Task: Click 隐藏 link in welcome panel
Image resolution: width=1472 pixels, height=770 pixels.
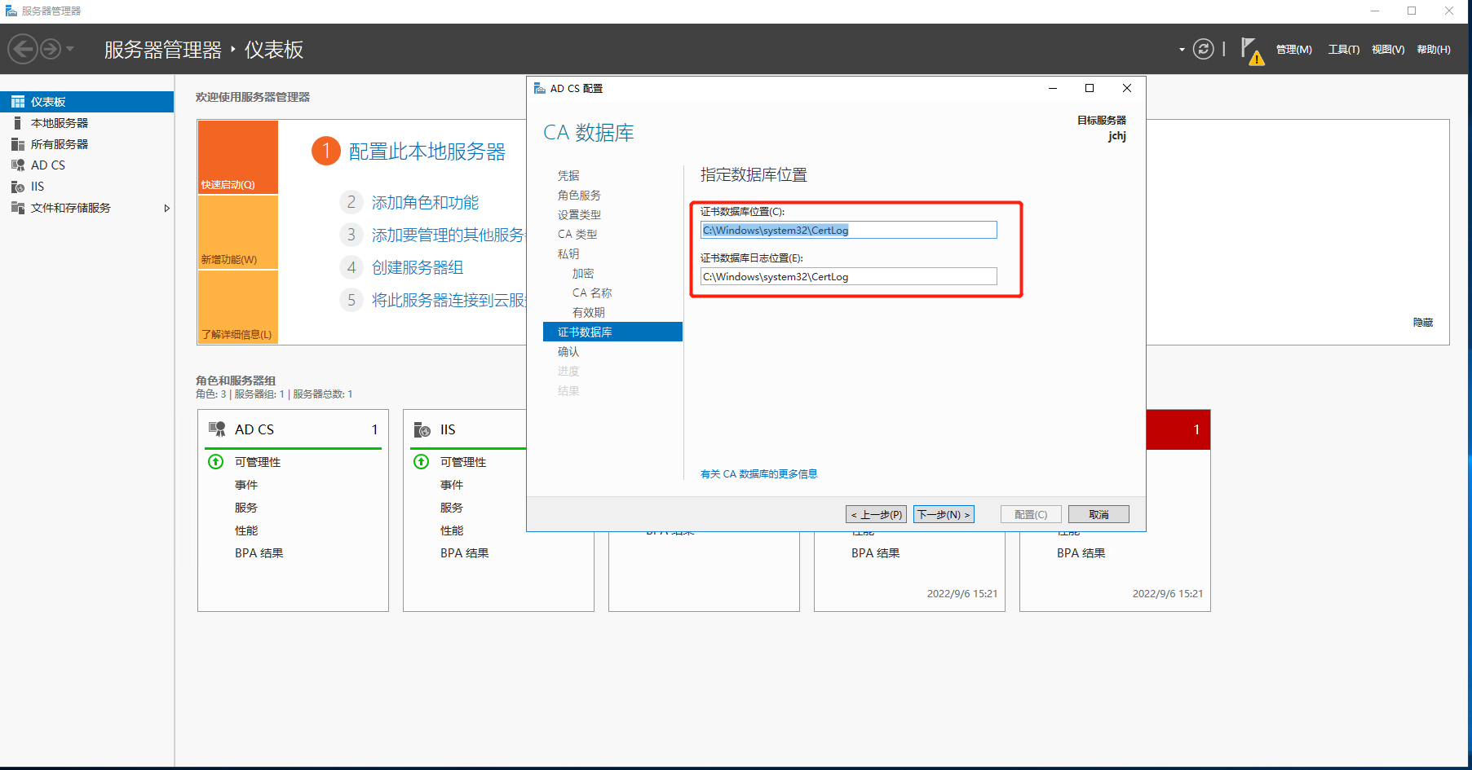Action: pos(1423,323)
